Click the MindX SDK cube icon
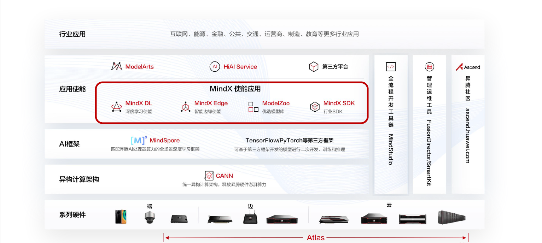The image size is (542, 243). point(315,107)
